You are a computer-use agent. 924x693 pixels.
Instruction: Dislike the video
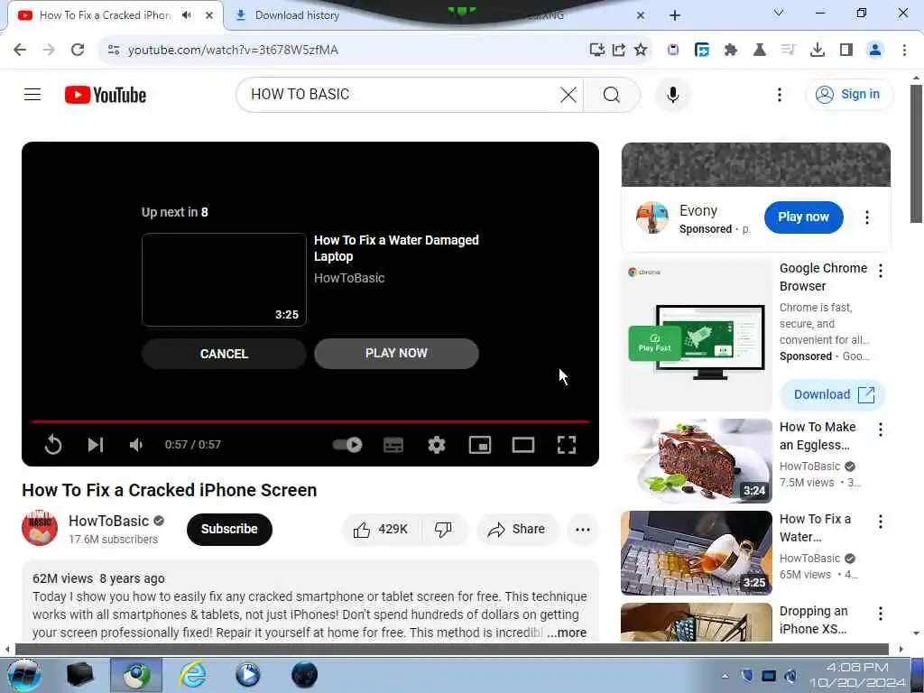coord(444,529)
